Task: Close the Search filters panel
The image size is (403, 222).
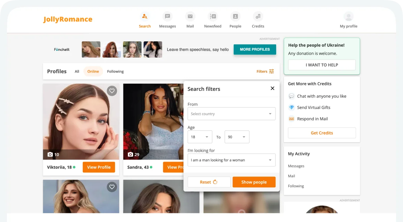Action: click(272, 88)
